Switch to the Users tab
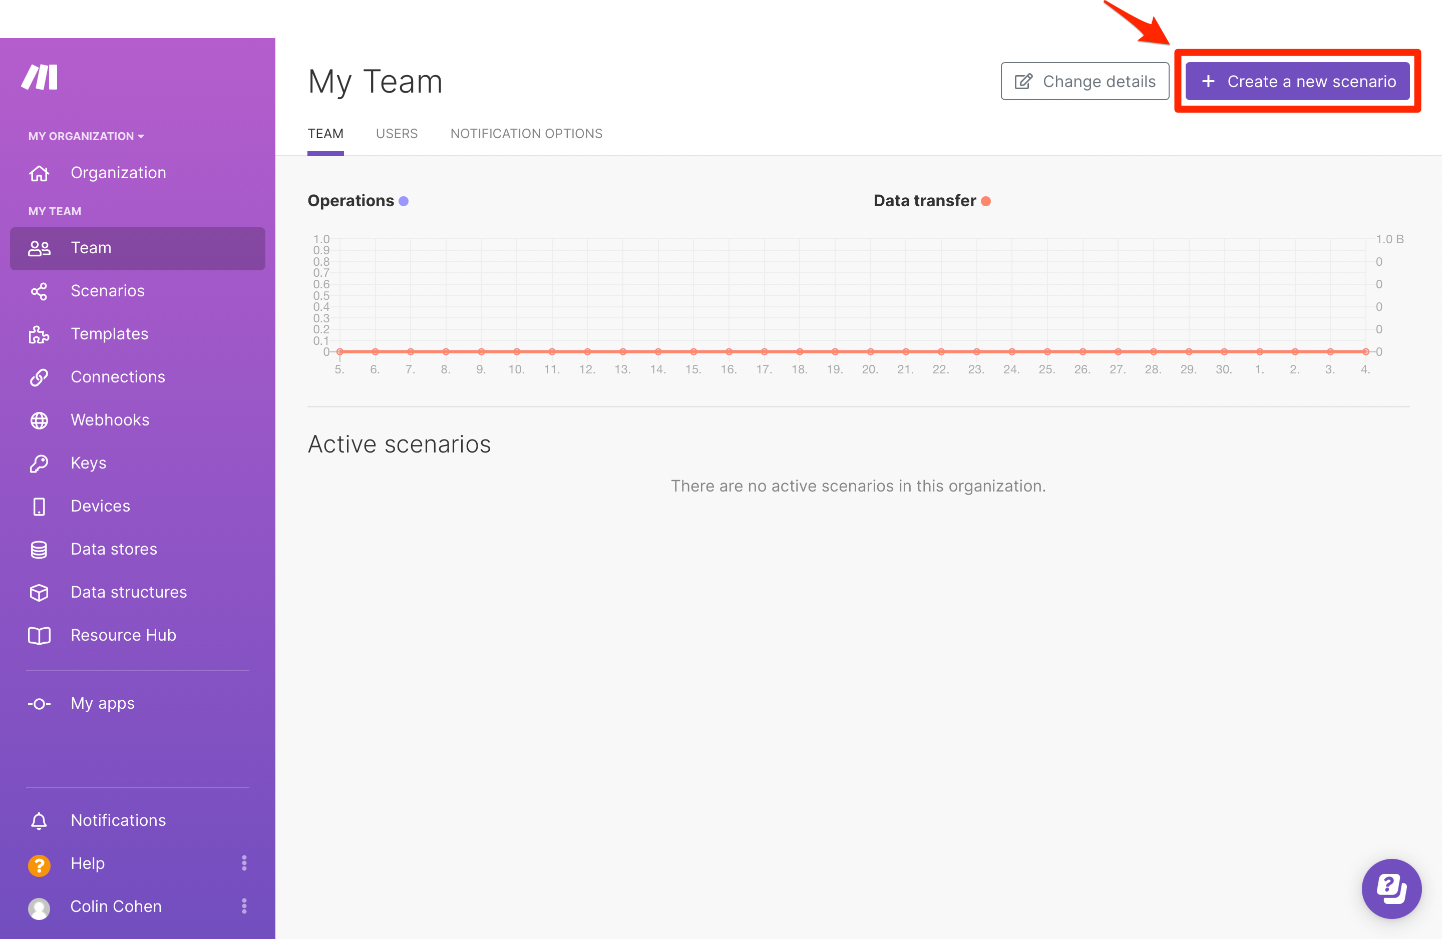 (x=396, y=134)
